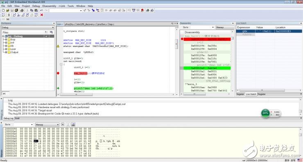The image size is (303, 162).
Task: Select the leftmost Register tab
Action: coord(240,94)
